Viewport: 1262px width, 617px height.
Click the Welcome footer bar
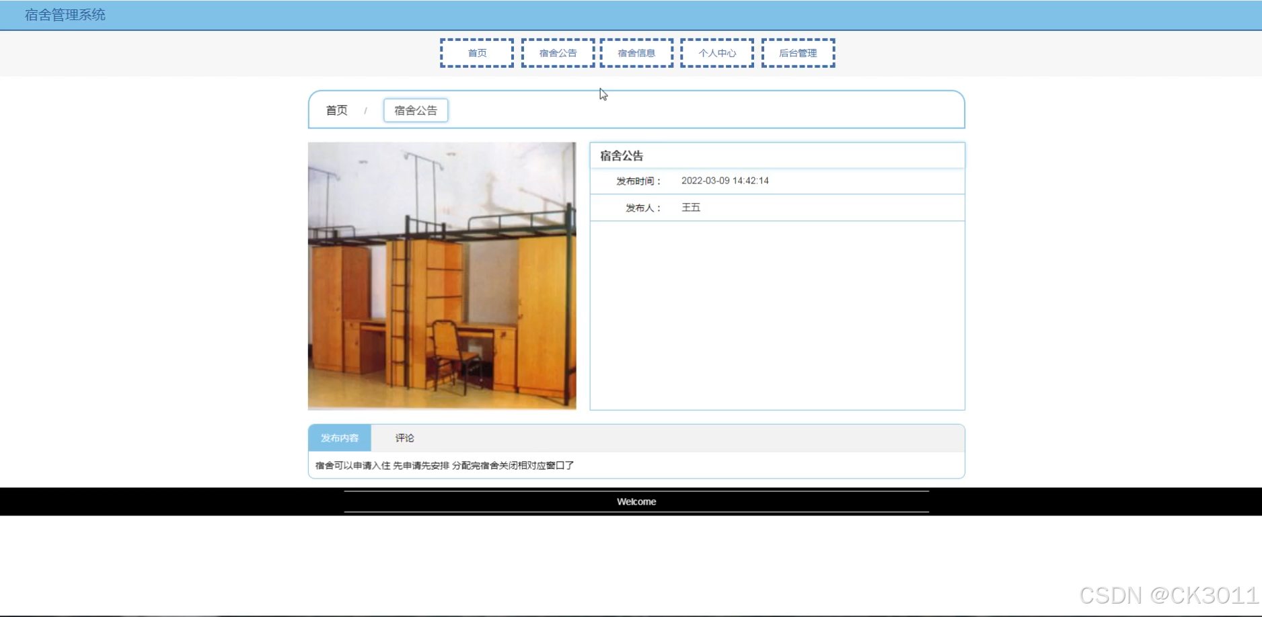coord(636,501)
